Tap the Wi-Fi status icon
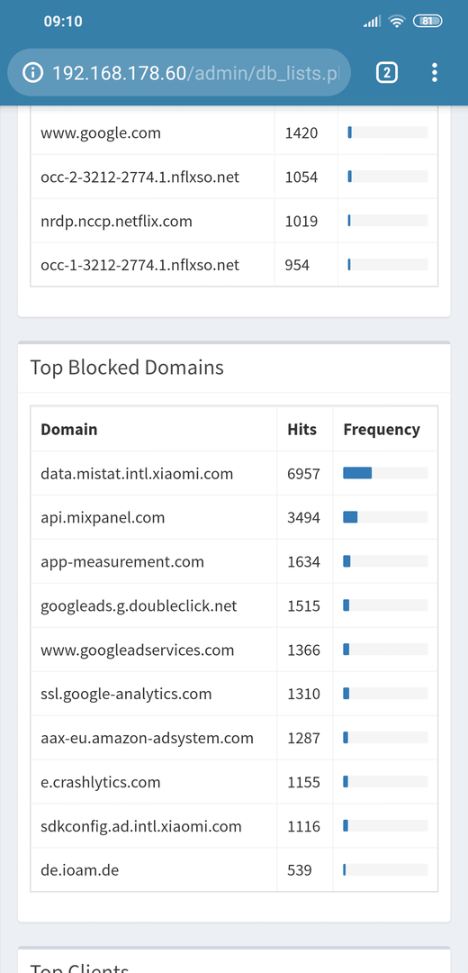The width and height of the screenshot is (468, 973). click(396, 21)
